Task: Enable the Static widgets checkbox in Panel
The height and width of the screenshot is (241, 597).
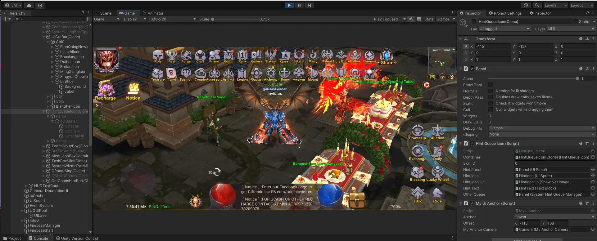Action: (491, 103)
